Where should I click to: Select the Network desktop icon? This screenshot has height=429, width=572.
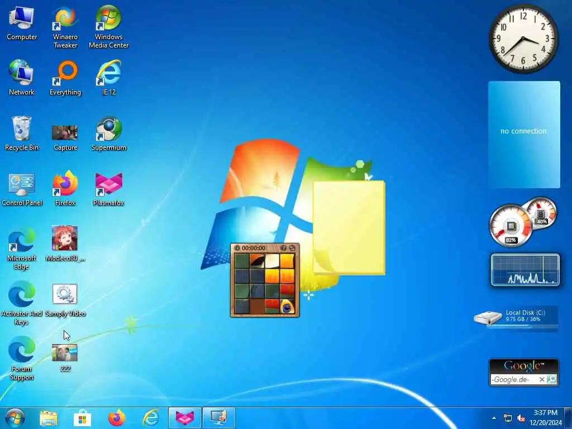click(22, 78)
